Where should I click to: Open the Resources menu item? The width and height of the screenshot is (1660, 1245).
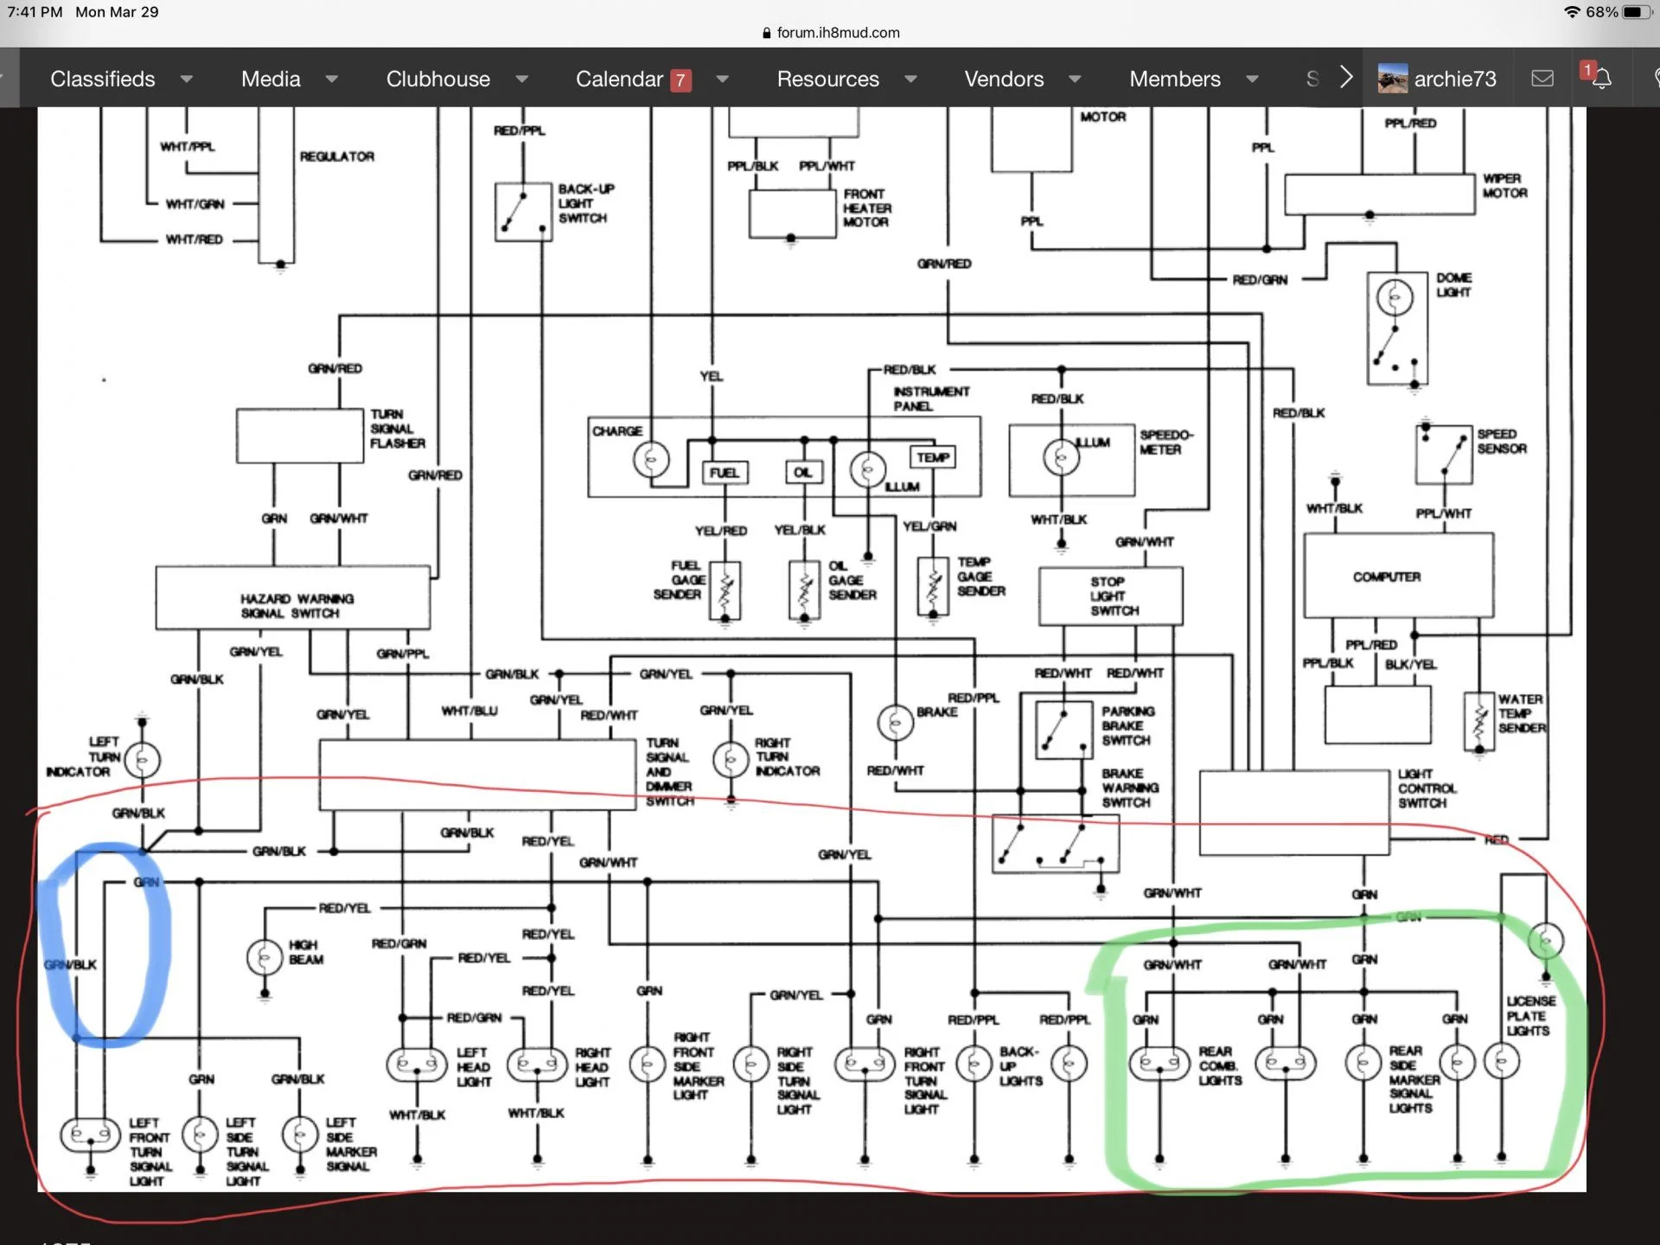[x=827, y=79]
